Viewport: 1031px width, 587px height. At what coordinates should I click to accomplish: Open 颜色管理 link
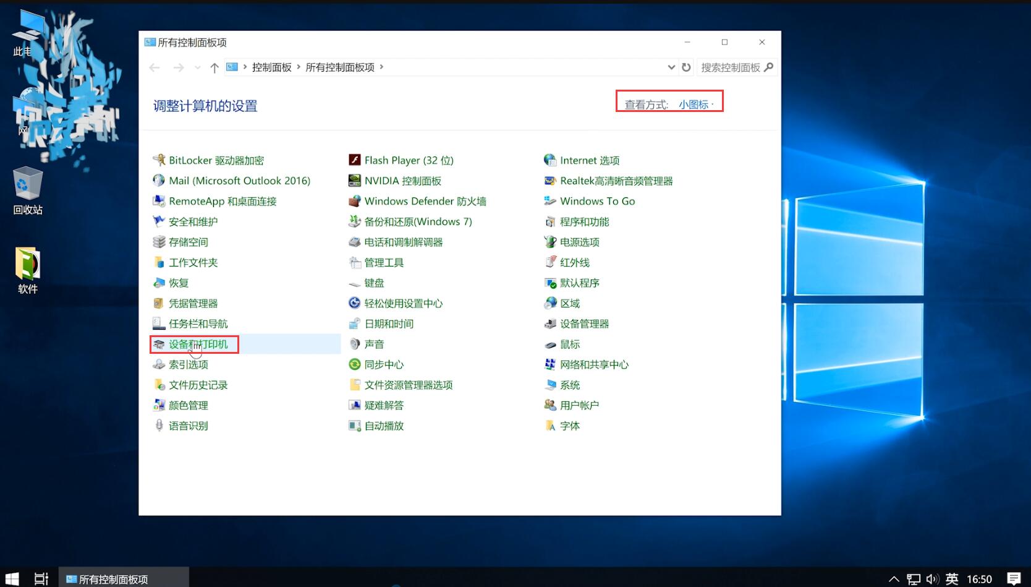(x=189, y=405)
